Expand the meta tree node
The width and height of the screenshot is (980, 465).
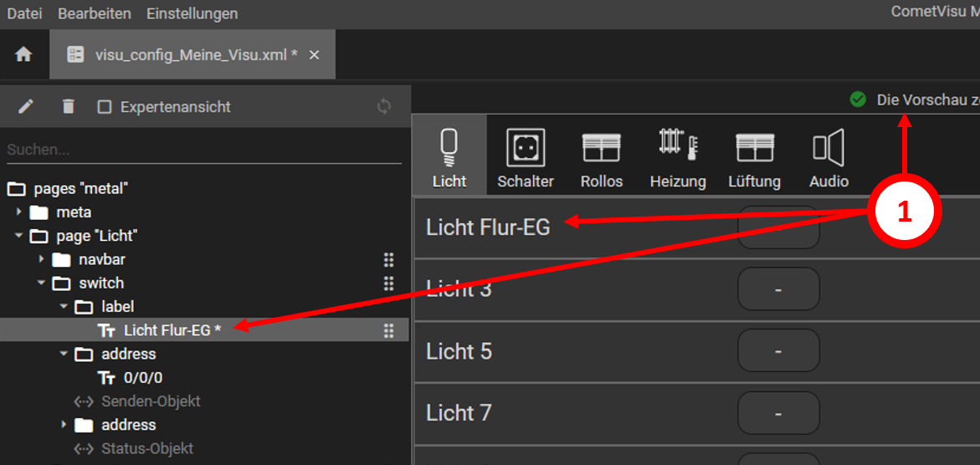[19, 212]
